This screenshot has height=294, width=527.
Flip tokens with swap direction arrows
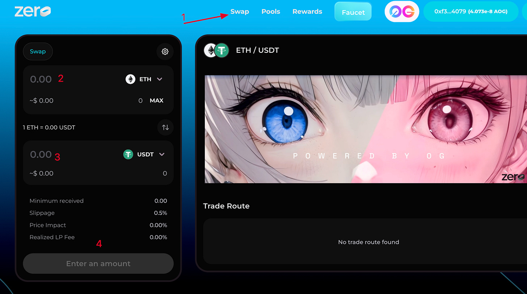click(x=165, y=127)
